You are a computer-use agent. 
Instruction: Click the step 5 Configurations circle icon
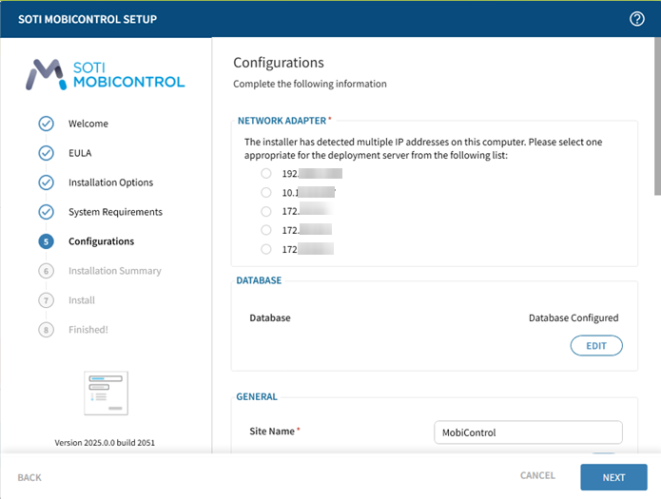point(46,241)
